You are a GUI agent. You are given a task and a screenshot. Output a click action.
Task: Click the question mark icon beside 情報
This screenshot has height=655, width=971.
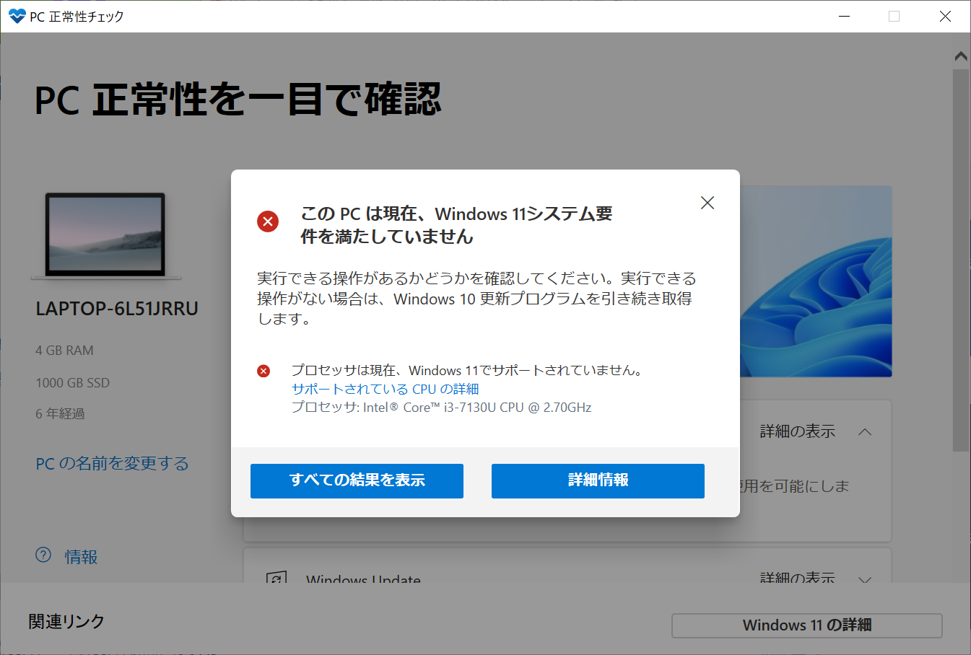pos(43,555)
